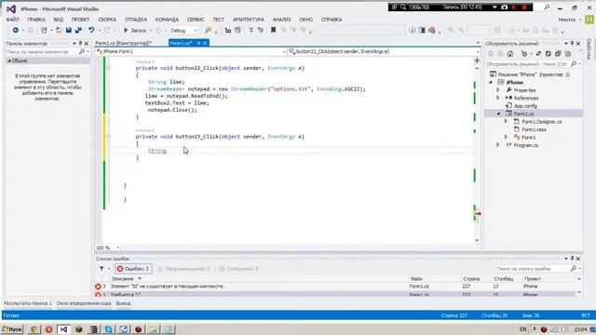Close the active Form1.cs tab
This screenshot has width=596, height=335.
tap(205, 43)
